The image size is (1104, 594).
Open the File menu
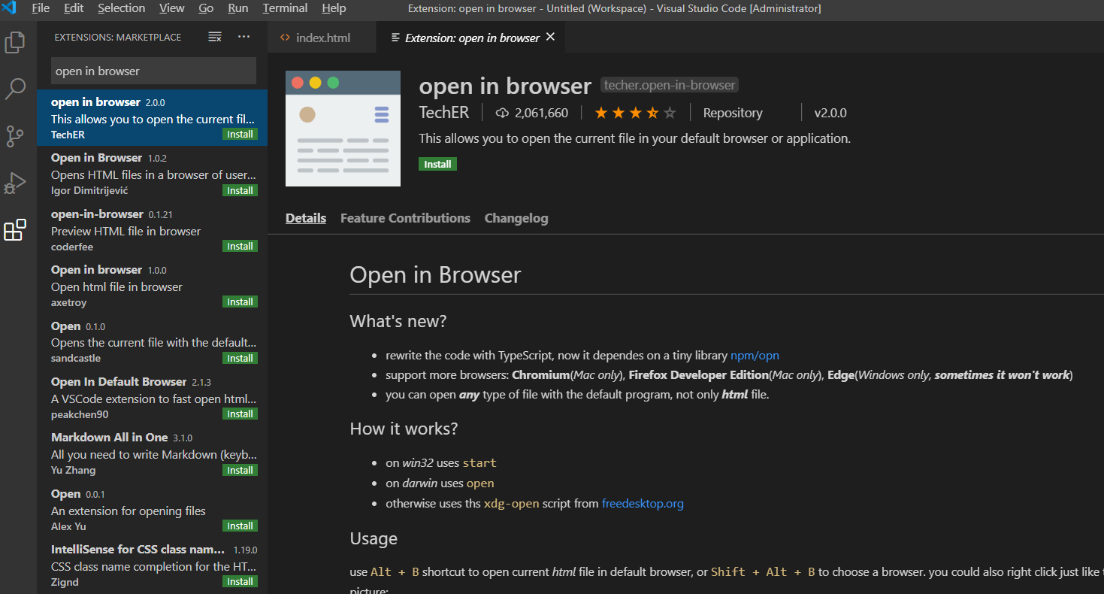coord(41,8)
